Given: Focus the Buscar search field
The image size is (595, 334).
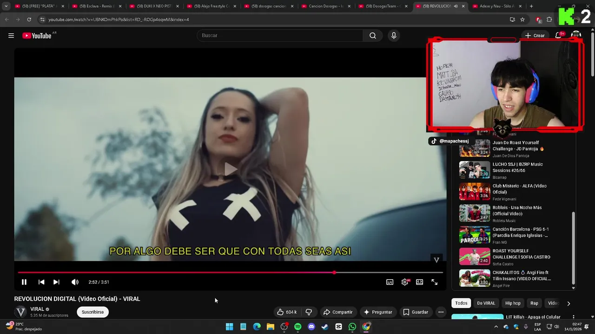Looking at the screenshot, I should click(281, 36).
